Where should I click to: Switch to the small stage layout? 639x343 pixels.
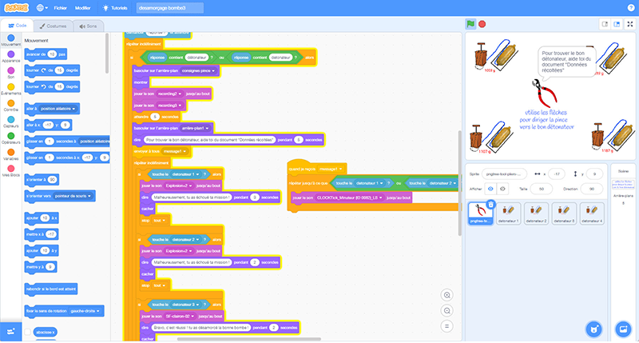coord(603,25)
